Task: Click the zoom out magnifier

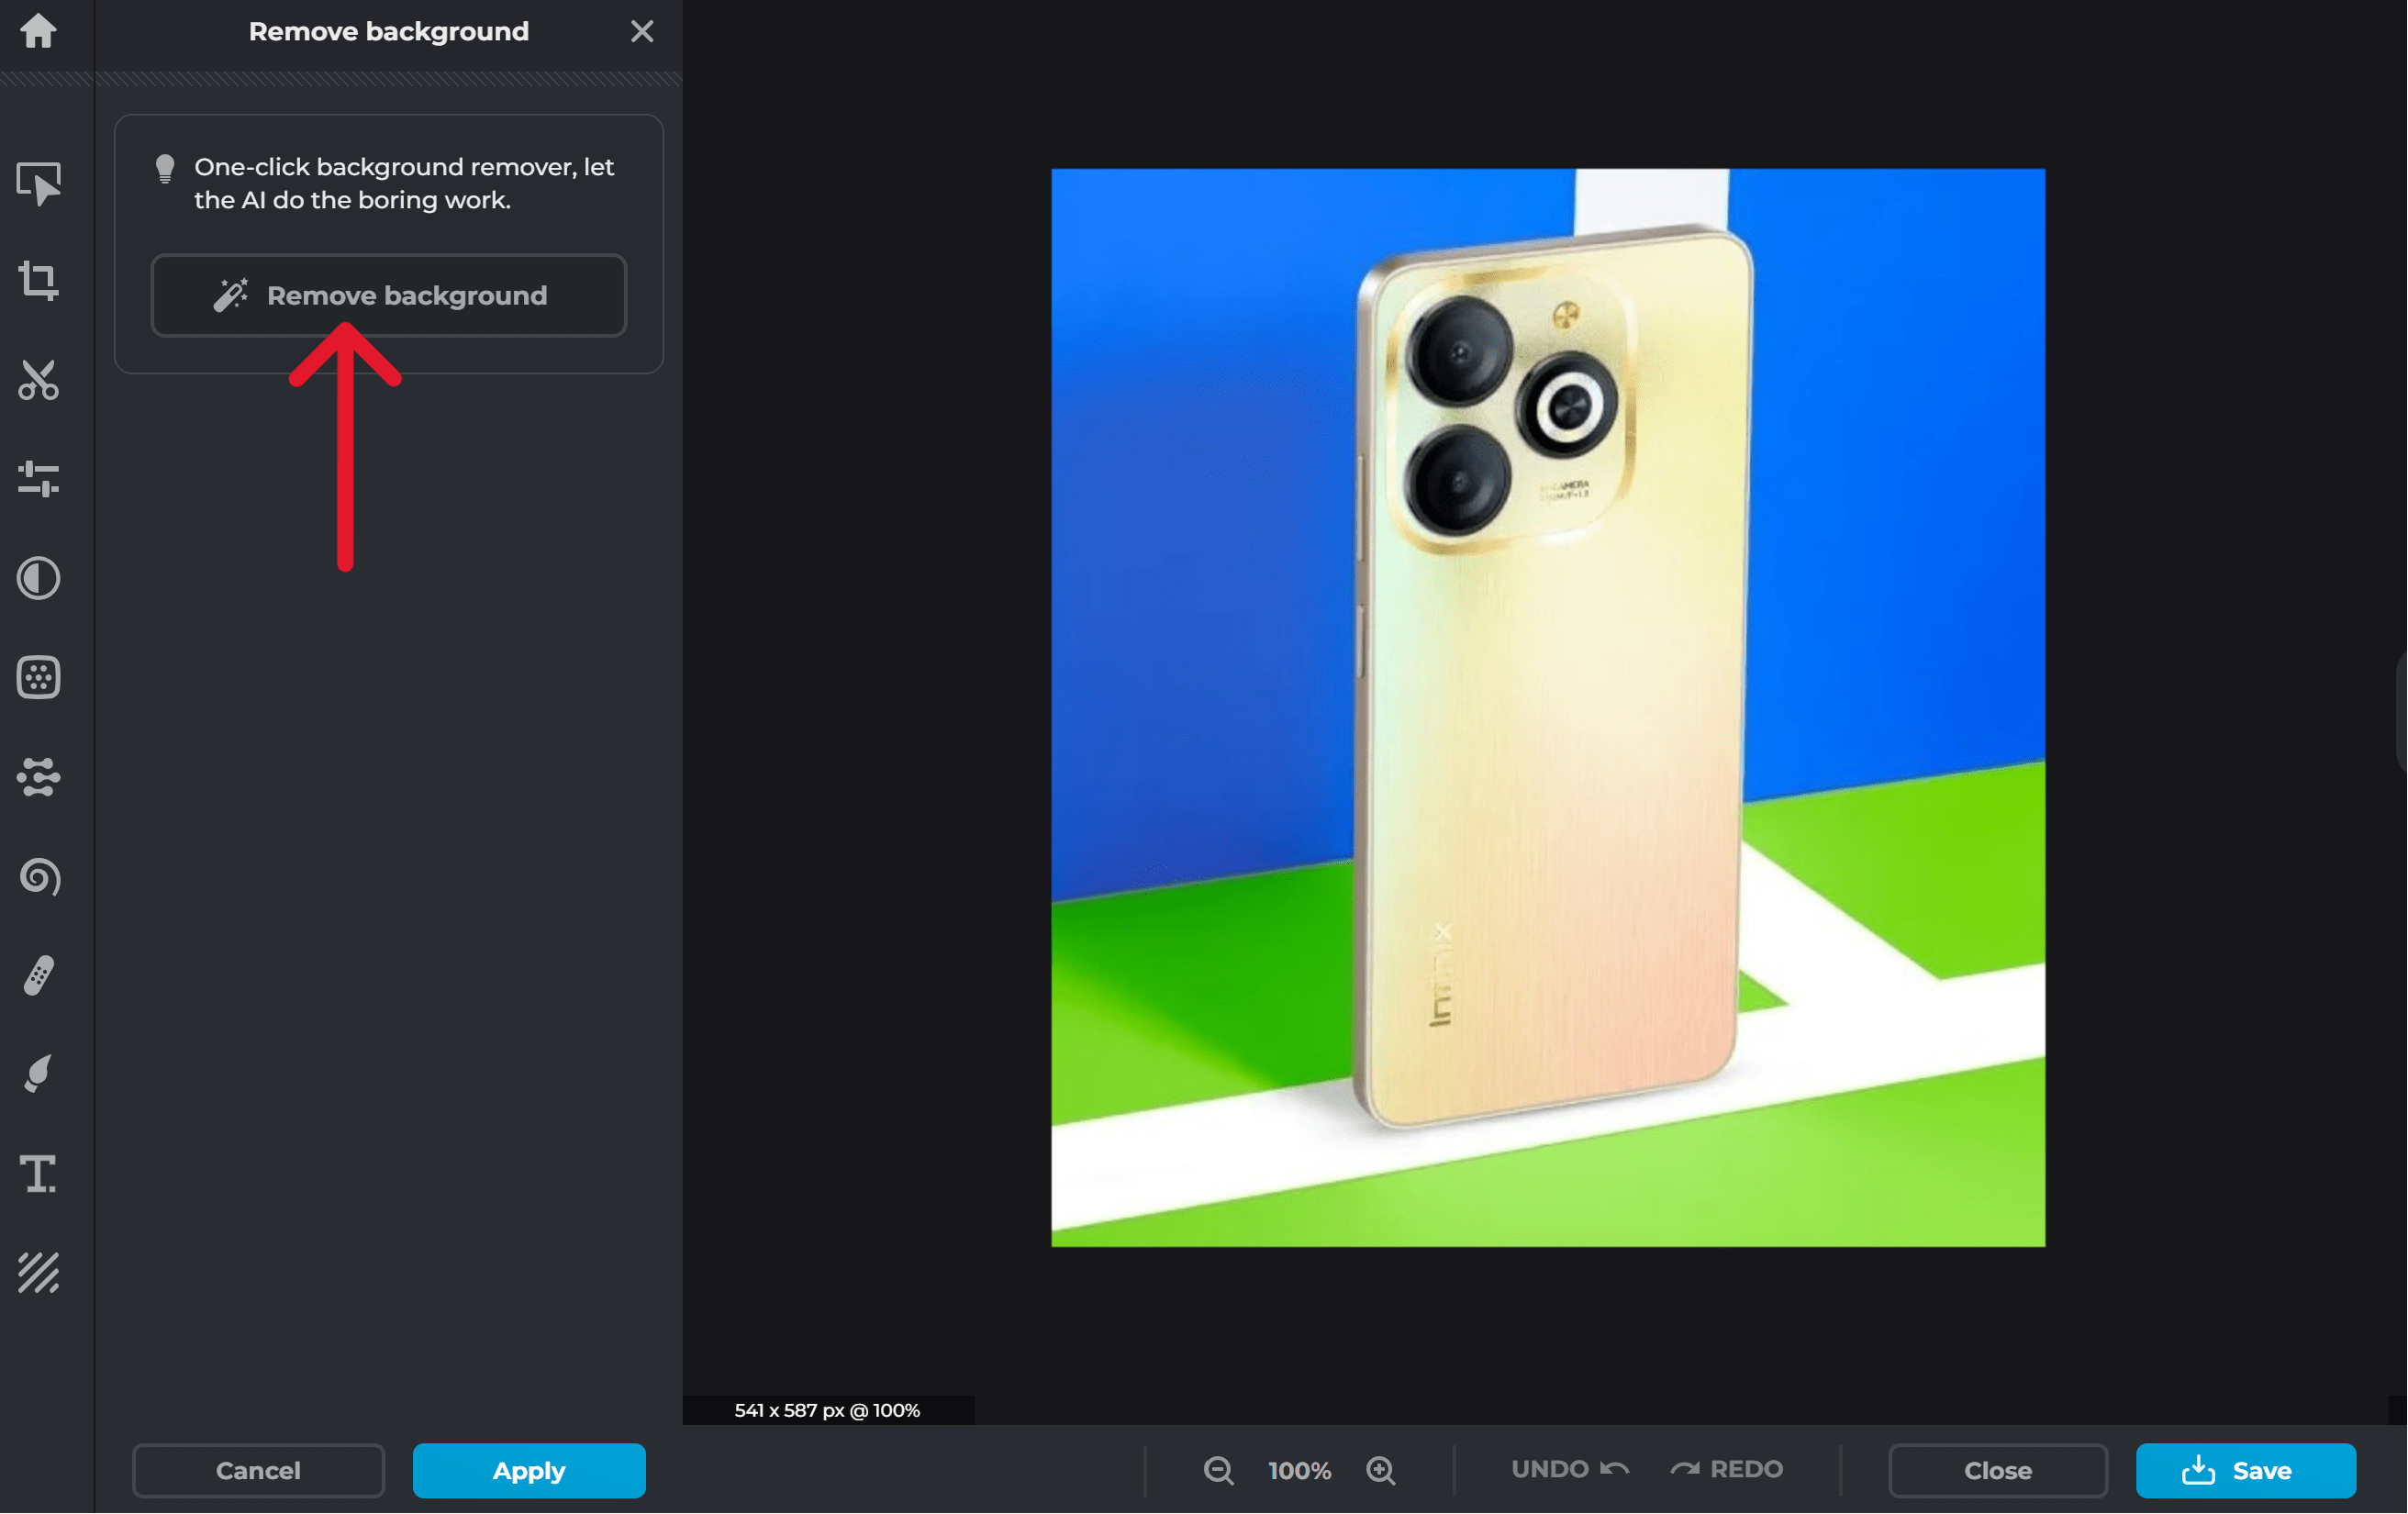Action: point(1218,1470)
